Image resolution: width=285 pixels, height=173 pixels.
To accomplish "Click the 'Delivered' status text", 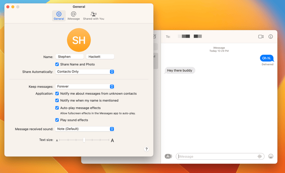I will (268, 65).
